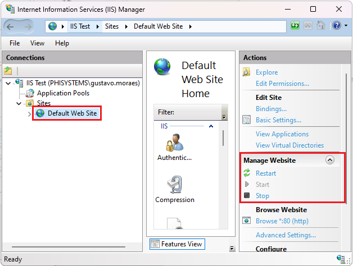Click View Virtual Directories link

(289, 145)
